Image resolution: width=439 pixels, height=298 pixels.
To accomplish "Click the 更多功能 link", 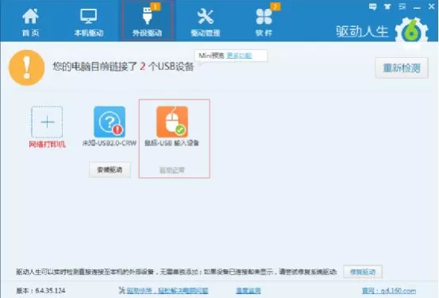I will click(x=239, y=56).
